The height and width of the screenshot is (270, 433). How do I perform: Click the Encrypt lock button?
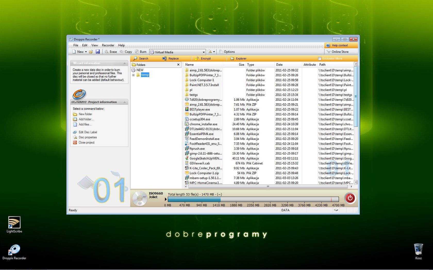pos(203,58)
